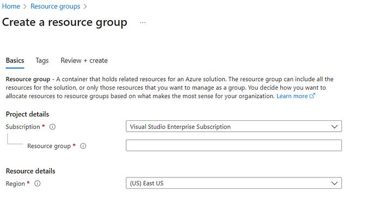Screen dimensions: 381x210
Task: Click the Subscription info icon
Action: point(52,127)
